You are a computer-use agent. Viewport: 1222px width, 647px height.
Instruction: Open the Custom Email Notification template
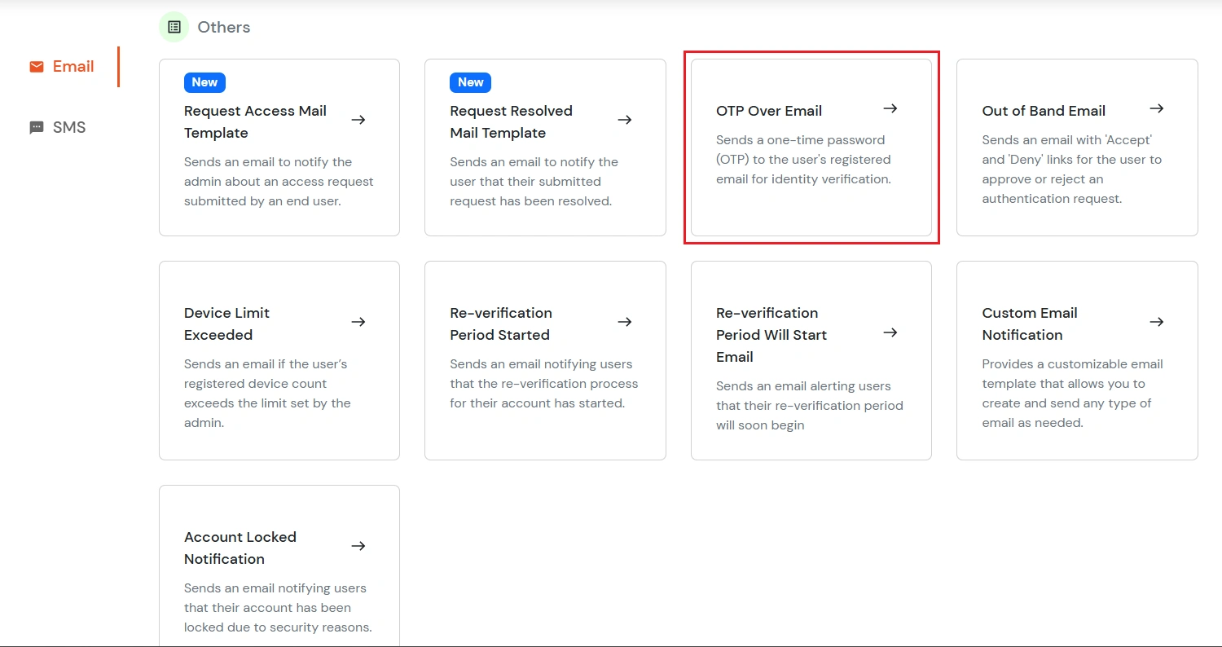(1076, 360)
